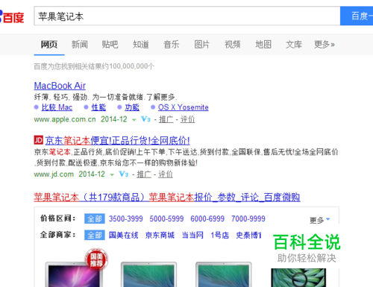Filter by merchant 国美在线
Screen dimensions: 373x287
[x=123, y=235]
